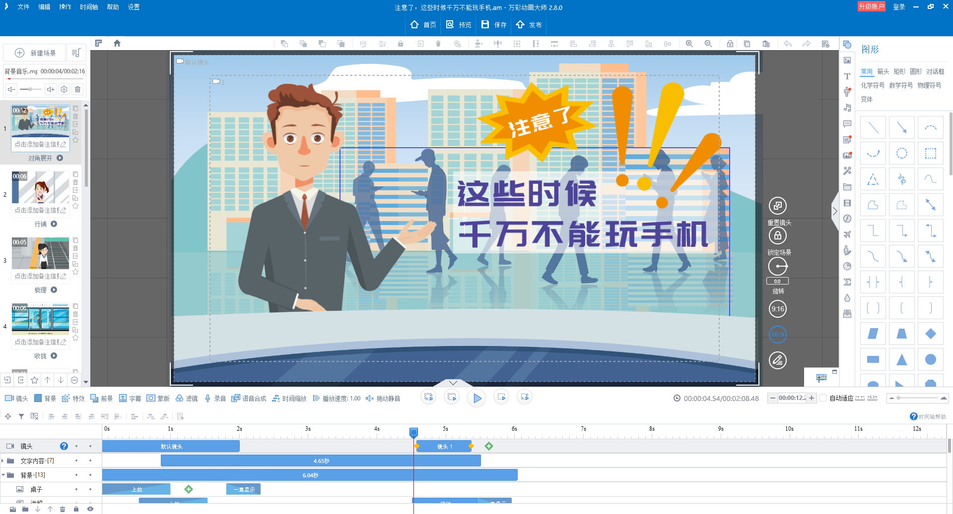Expand the 文字内容-[7] layer group
Image resolution: width=953 pixels, height=514 pixels.
(x=2, y=461)
